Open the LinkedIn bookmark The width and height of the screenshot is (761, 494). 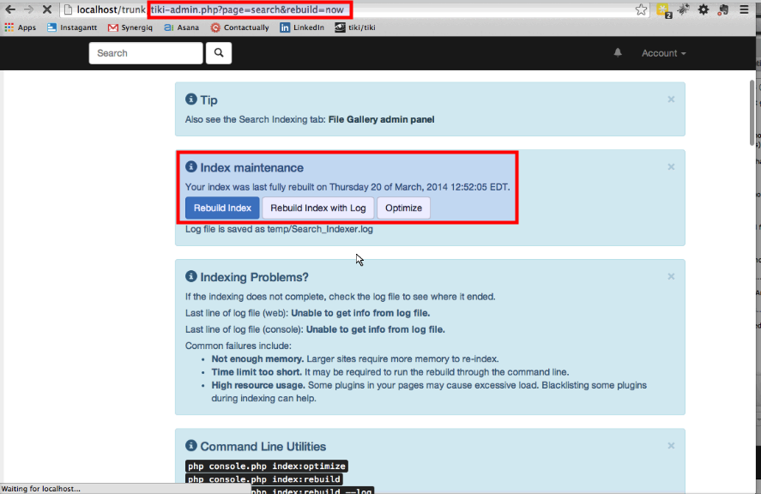click(x=302, y=27)
